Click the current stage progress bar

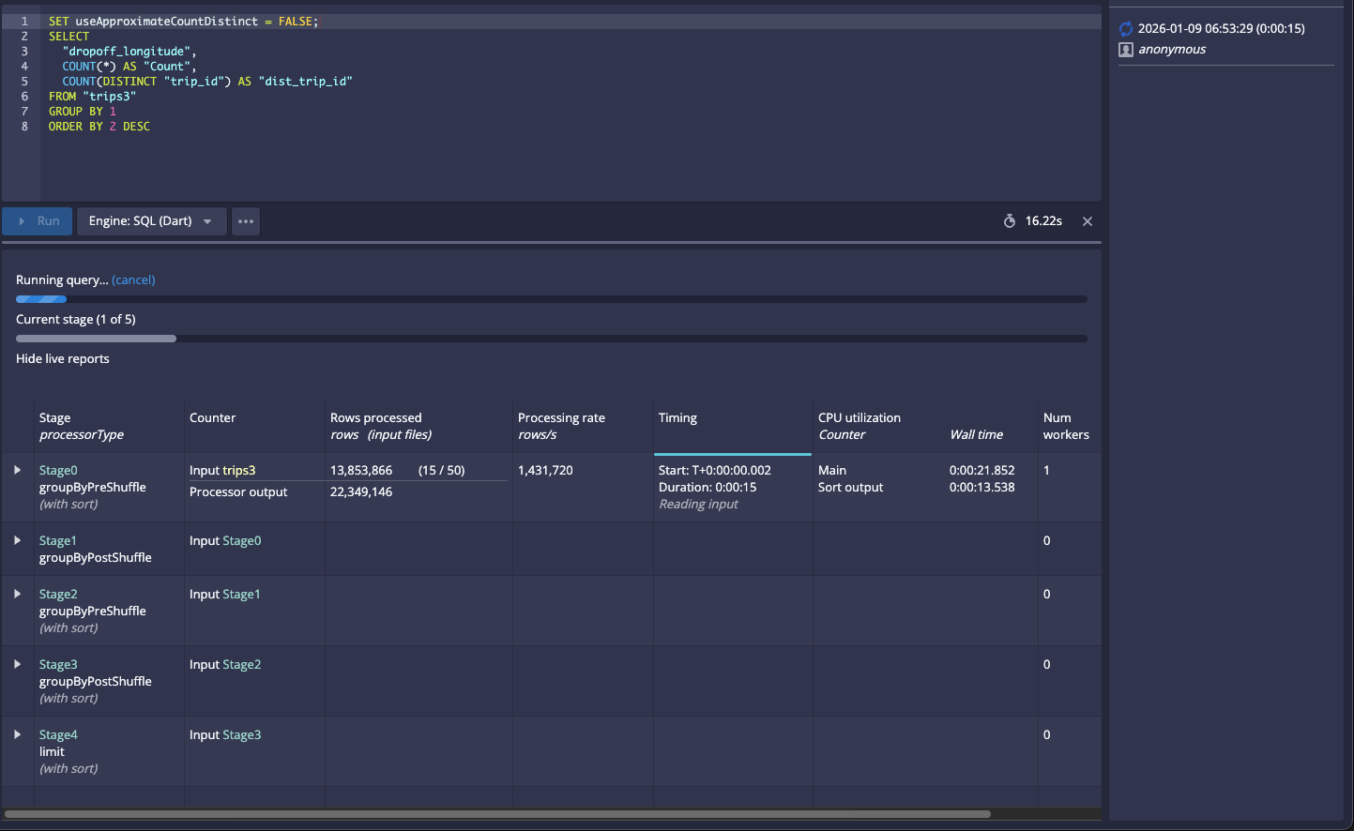point(552,339)
